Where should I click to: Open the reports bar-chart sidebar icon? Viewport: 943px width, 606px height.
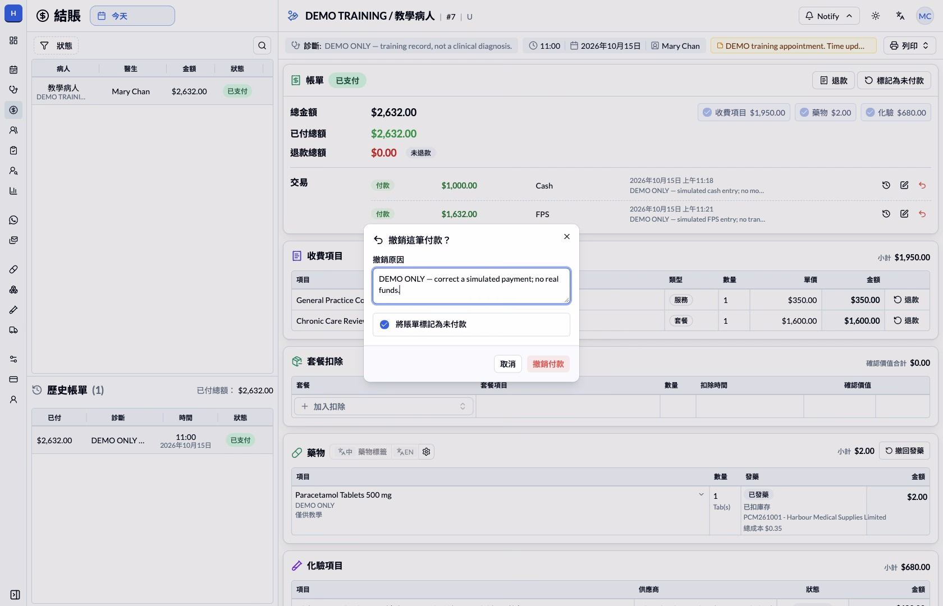(x=13, y=191)
